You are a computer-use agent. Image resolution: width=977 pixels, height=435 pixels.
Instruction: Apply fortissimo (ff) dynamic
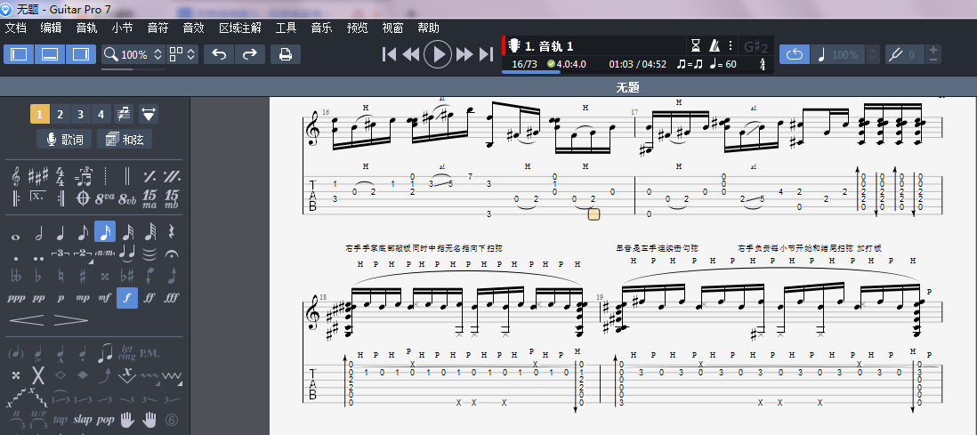[149, 298]
